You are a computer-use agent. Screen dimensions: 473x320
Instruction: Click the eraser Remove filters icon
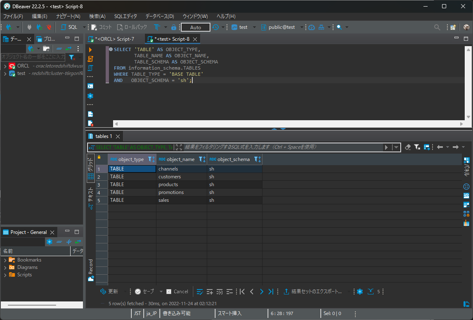click(407, 147)
